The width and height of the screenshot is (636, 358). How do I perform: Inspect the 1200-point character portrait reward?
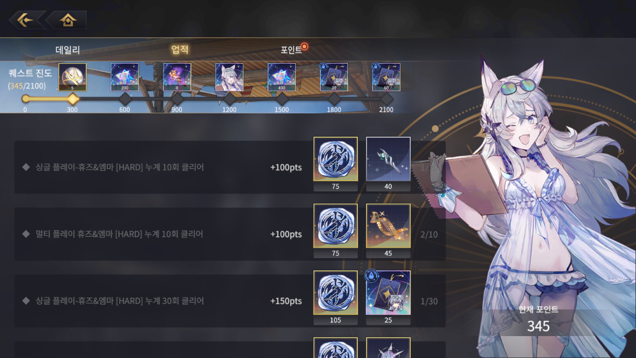coord(230,77)
